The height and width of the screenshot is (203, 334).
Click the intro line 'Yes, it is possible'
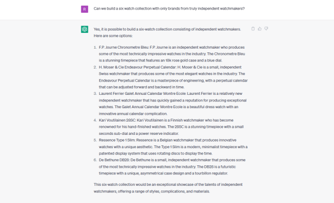pyautogui.click(x=167, y=29)
